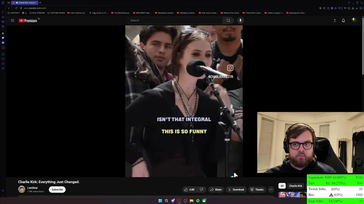Open the YOUTUBE ISSUES bookmarks folder
364x204 pixels.
tap(56, 13)
